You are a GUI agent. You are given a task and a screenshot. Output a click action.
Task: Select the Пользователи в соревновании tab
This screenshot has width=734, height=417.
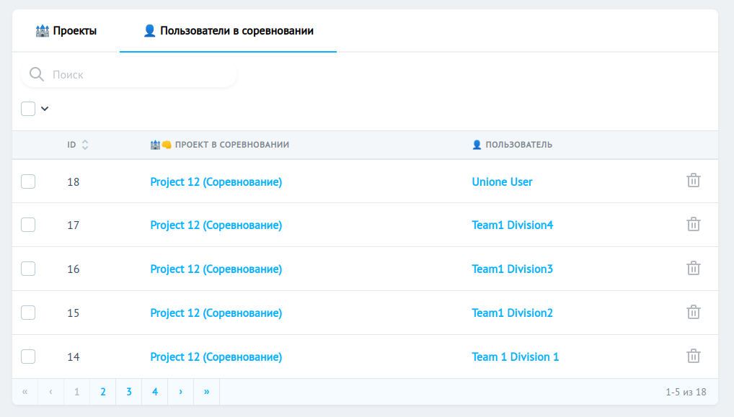pyautogui.click(x=228, y=30)
